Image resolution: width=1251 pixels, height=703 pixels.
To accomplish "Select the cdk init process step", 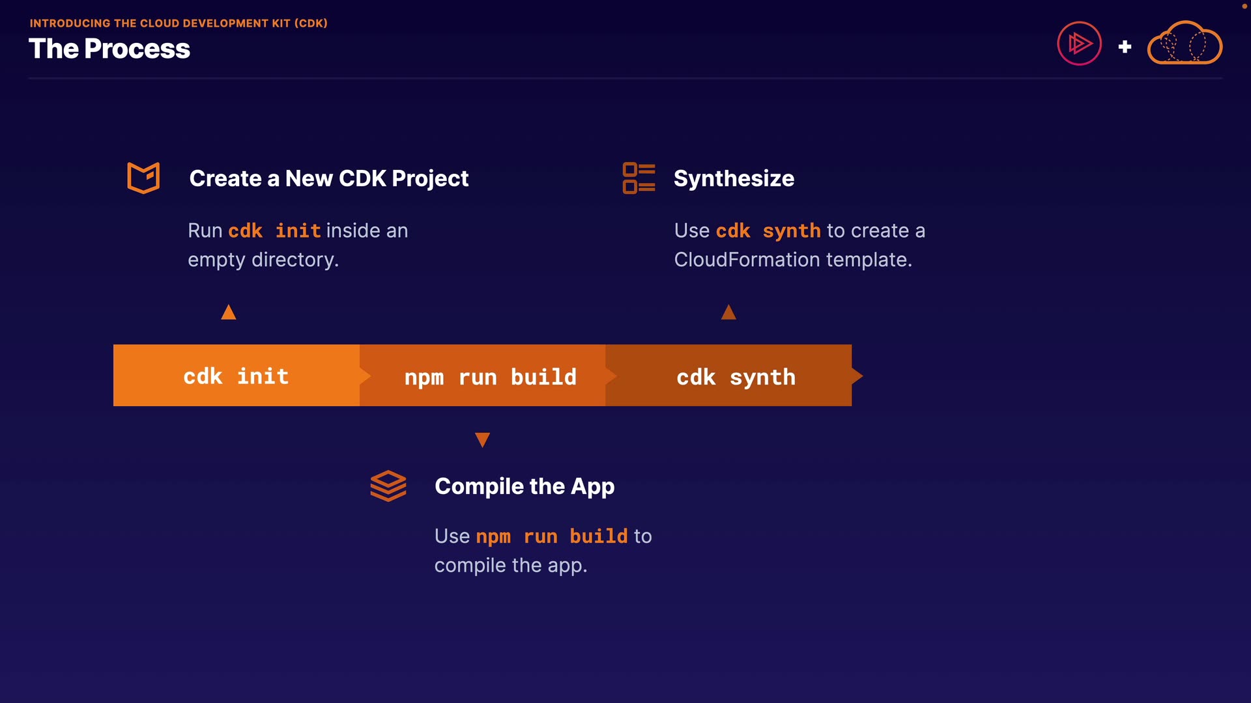I will pyautogui.click(x=236, y=376).
